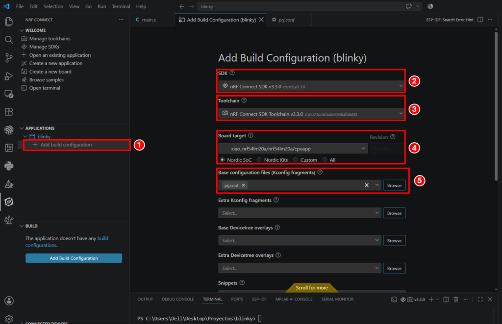Click Extra Kconfig fragments help icon

[276, 200]
